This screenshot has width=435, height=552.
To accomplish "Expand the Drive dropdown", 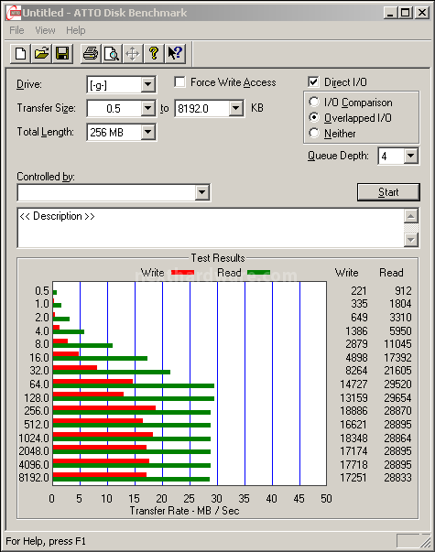I will pos(148,84).
